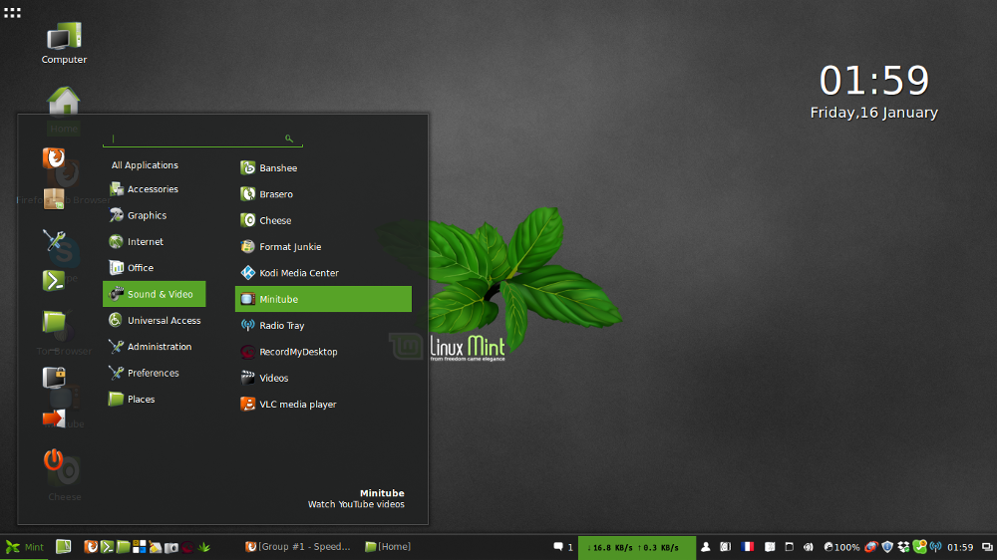997x560 pixels.
Task: Click the French flag keyboard layout indicator
Action: (748, 547)
